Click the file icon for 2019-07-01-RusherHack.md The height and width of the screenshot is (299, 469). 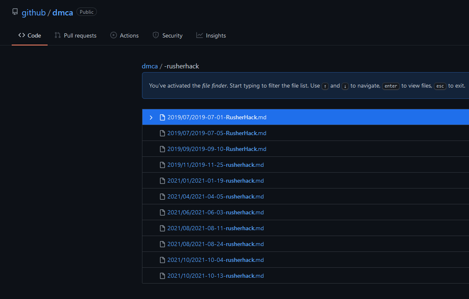(x=162, y=117)
